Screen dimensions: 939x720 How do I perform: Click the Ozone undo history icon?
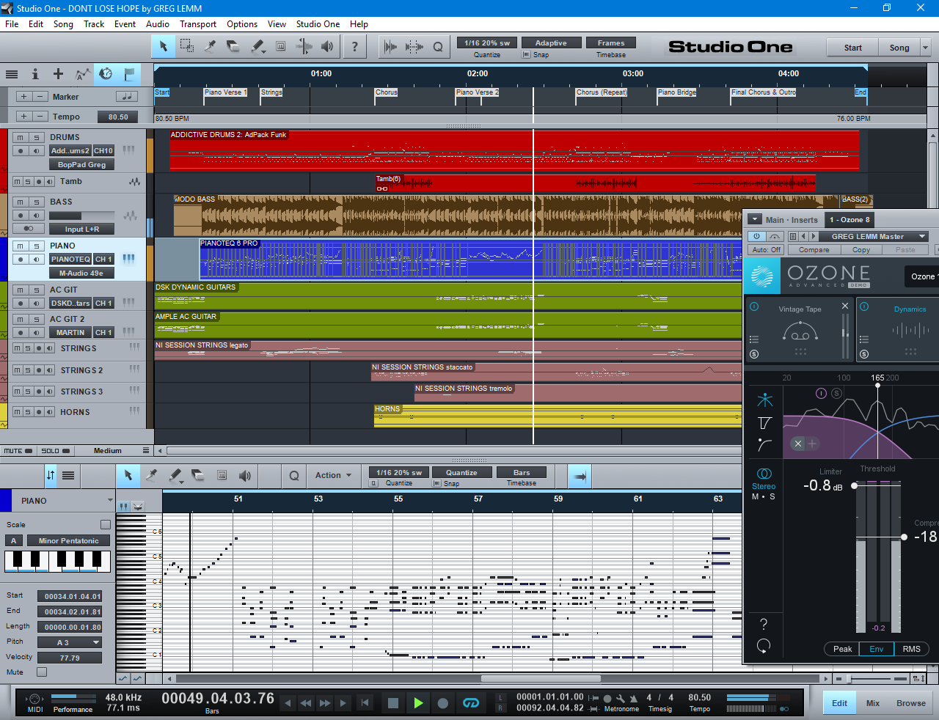[x=764, y=646]
